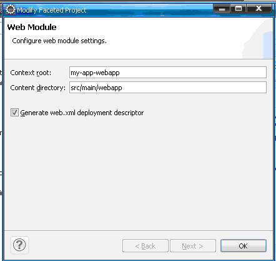Click the Modify Faceted Project title text
276x261 pixels.
51,10
